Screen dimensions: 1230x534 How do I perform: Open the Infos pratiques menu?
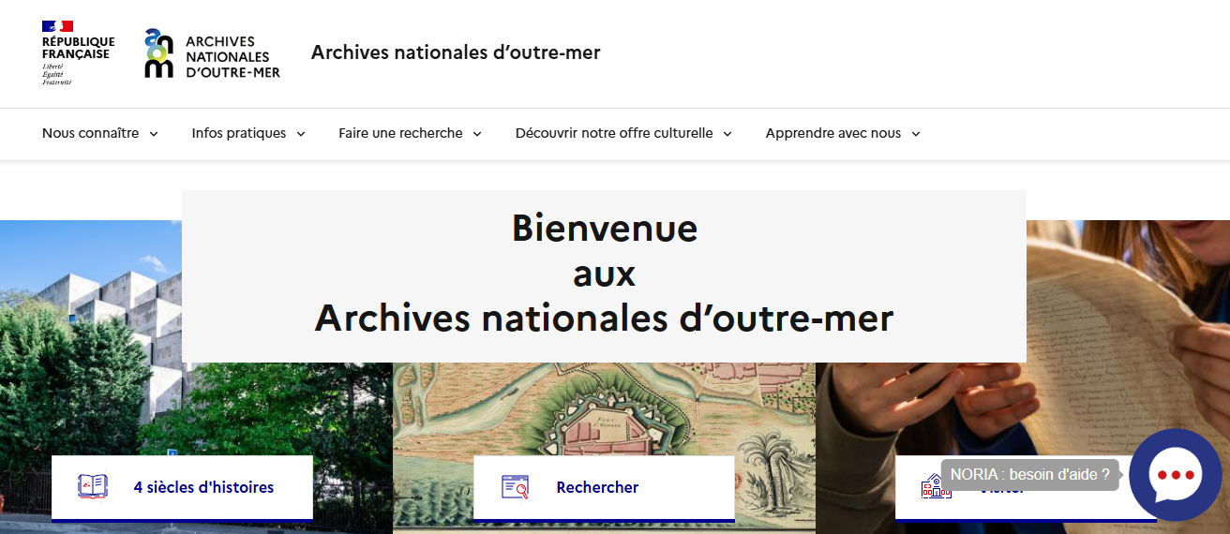248,134
